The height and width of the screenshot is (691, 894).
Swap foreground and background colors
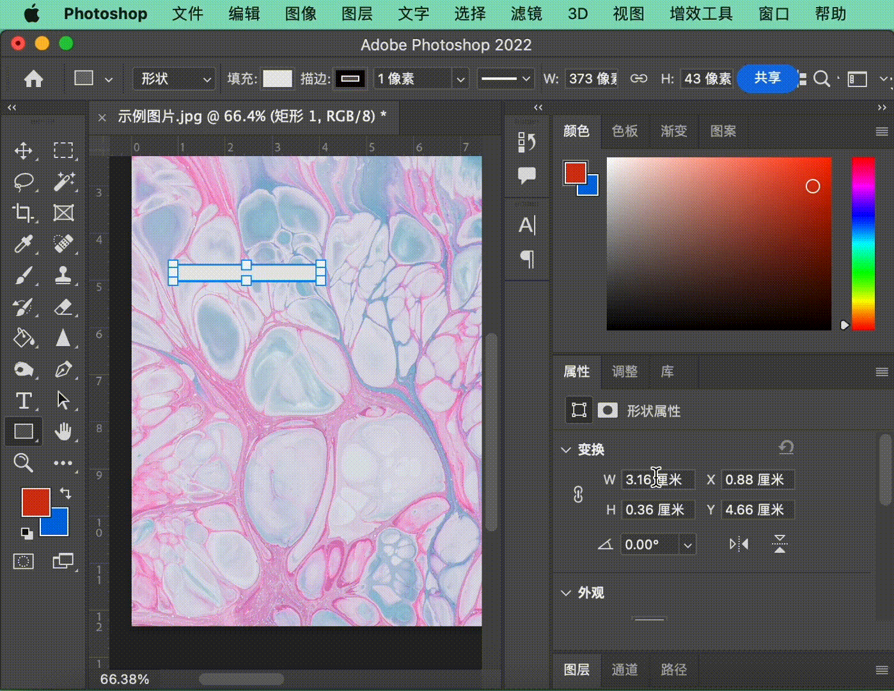tap(65, 493)
